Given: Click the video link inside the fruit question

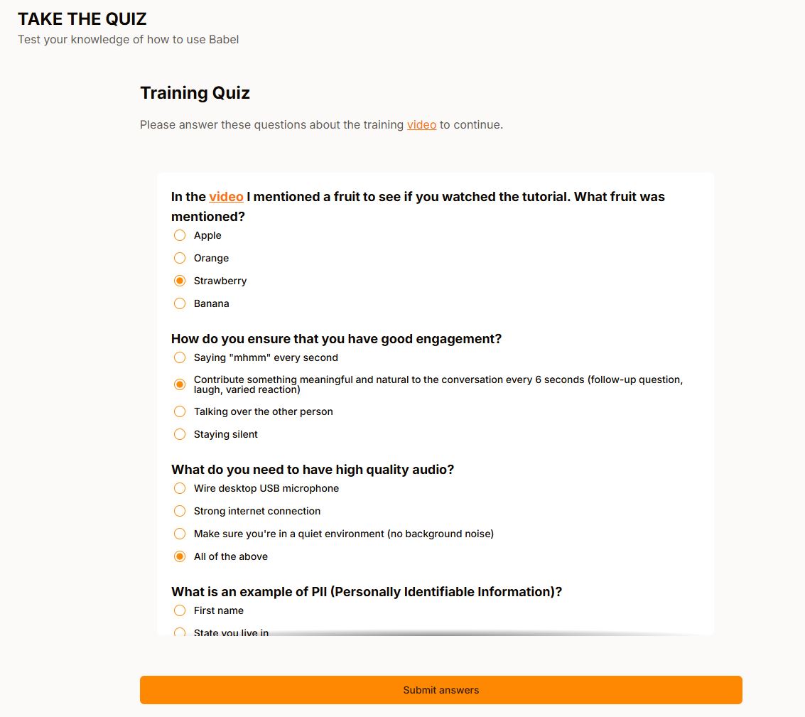Looking at the screenshot, I should [225, 197].
